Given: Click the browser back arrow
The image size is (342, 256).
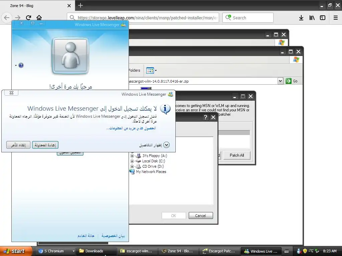Looking at the screenshot, I should coord(7,18).
